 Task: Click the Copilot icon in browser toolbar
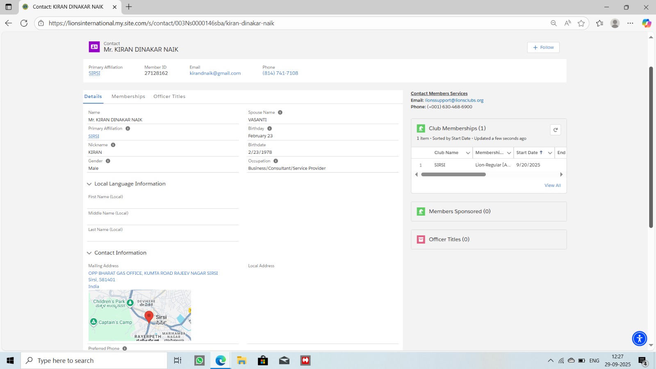pos(646,23)
